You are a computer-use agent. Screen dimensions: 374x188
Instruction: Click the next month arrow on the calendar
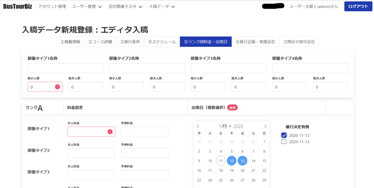265,126
